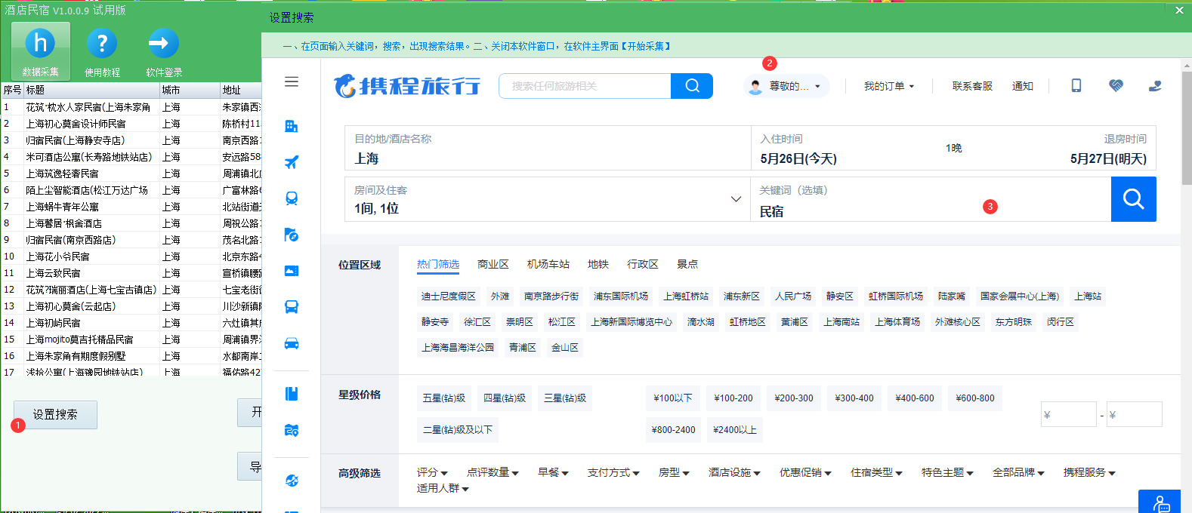Viewport: 1192px width, 513px height.
Task: Select the flight airplane icon in sidebar
Action: tap(292, 162)
